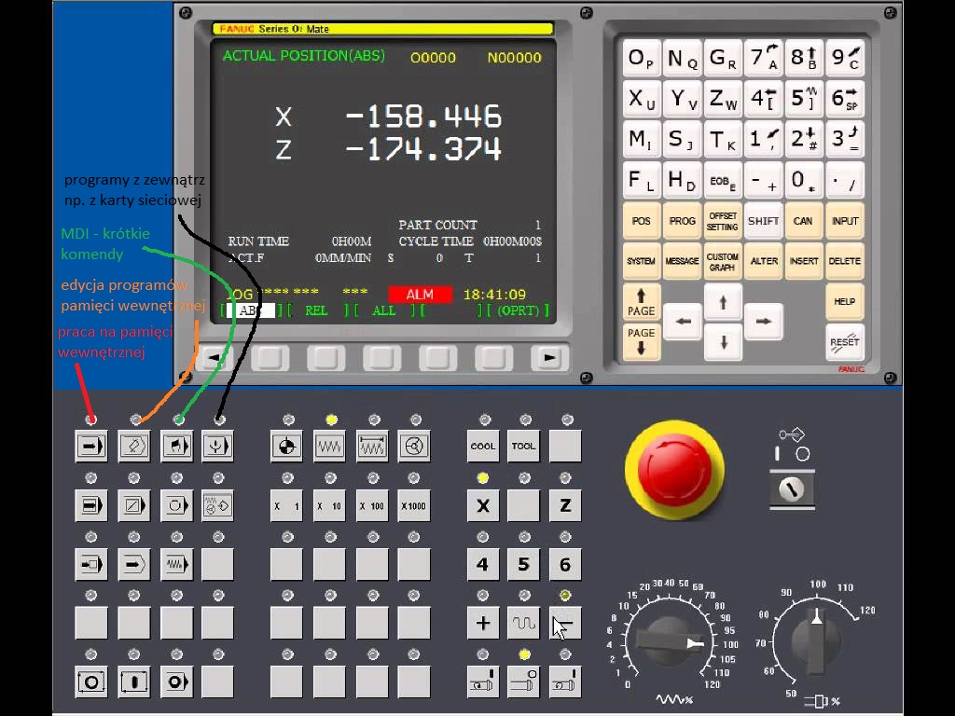This screenshot has width=955, height=716.
Task: Open the CUSTOM GRAPH screen
Action: 723,261
